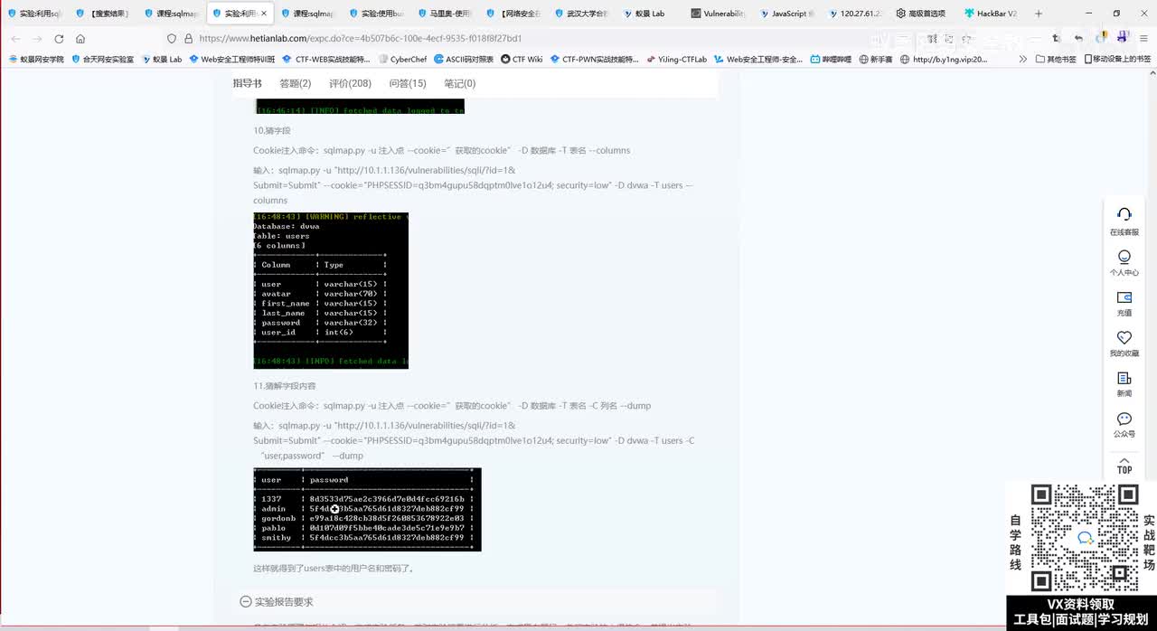Click the browser home icon
The width and height of the screenshot is (1157, 631).
pos(80,39)
